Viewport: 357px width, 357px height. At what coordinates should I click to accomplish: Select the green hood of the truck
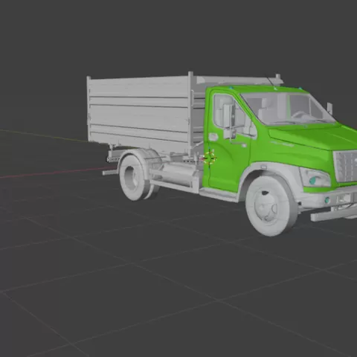pyautogui.click(x=315, y=136)
